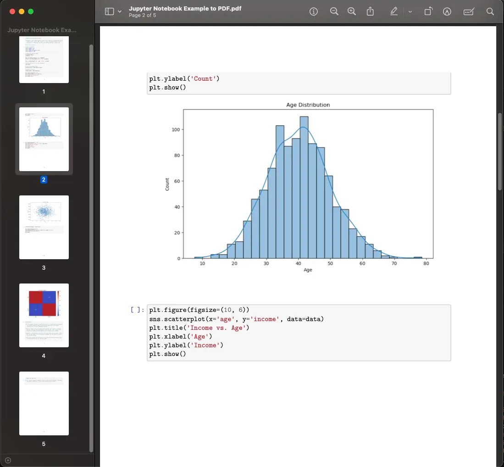Open the document info inspector
The height and width of the screenshot is (467, 504).
point(314,11)
